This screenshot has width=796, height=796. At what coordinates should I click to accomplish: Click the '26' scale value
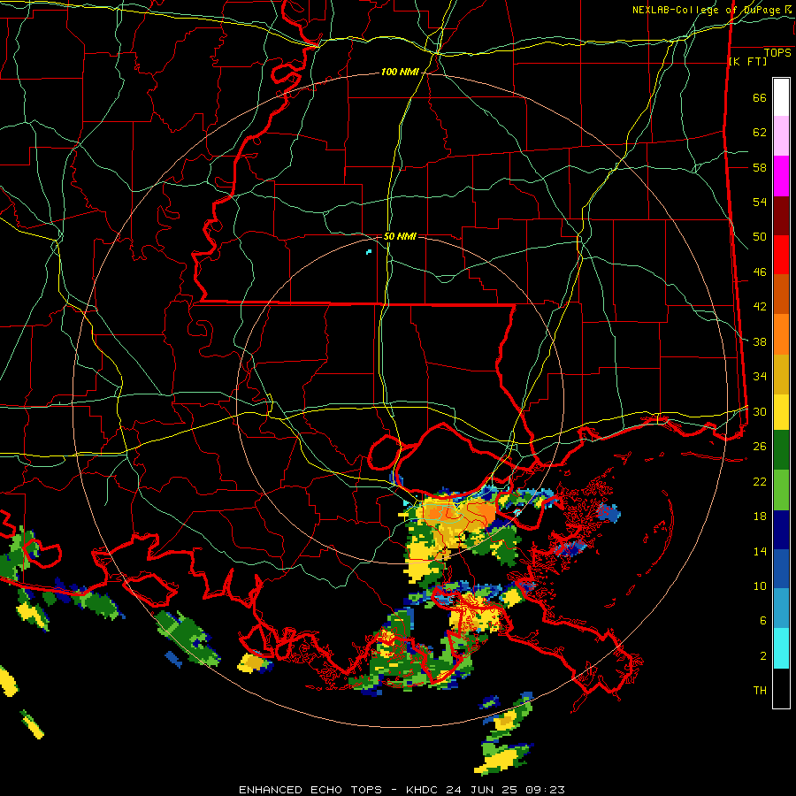click(x=760, y=447)
